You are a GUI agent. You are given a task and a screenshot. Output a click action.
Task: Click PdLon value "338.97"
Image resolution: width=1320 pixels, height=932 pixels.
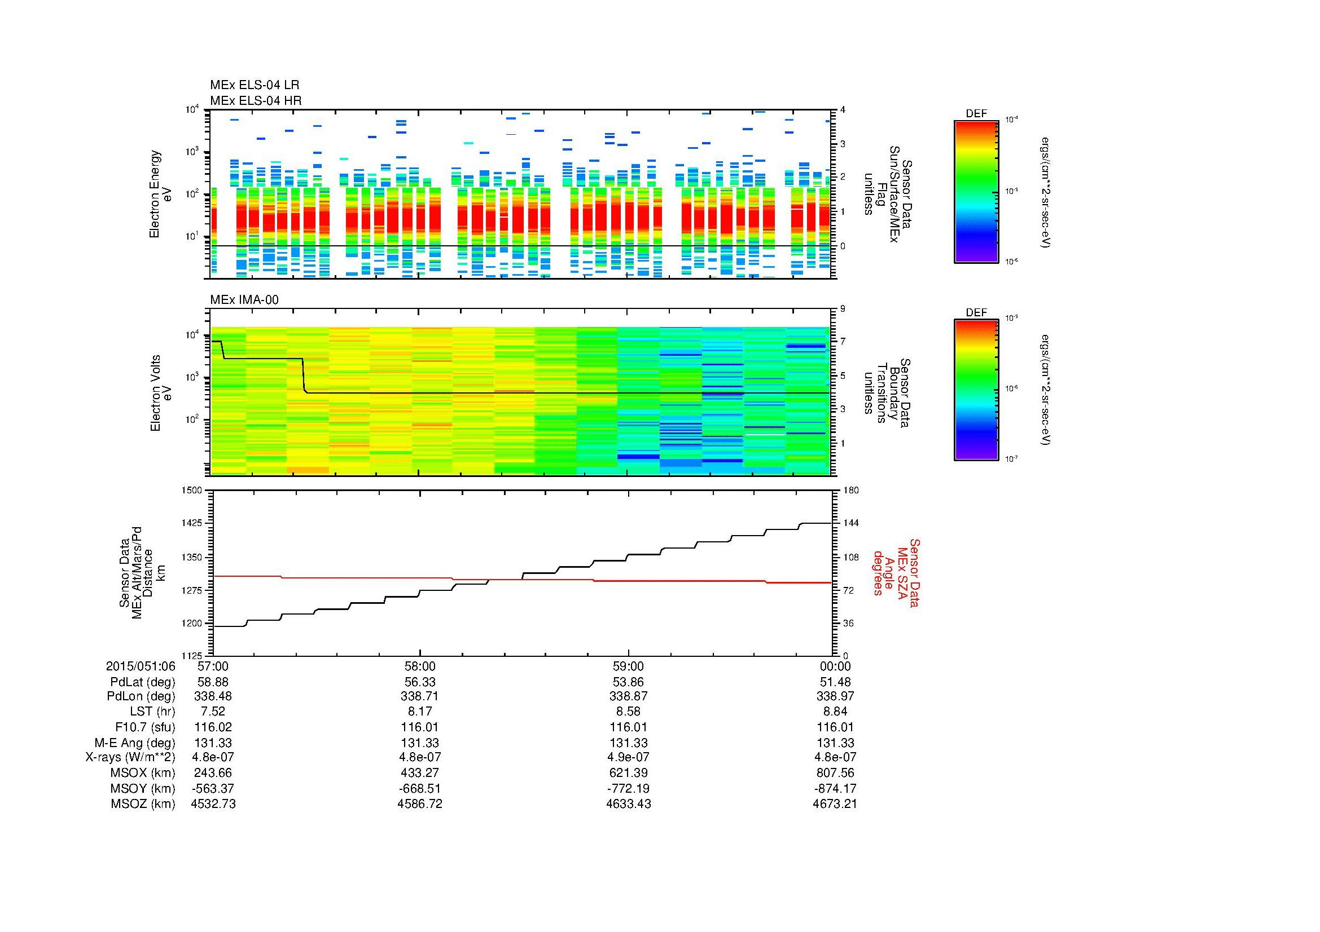pos(835,696)
